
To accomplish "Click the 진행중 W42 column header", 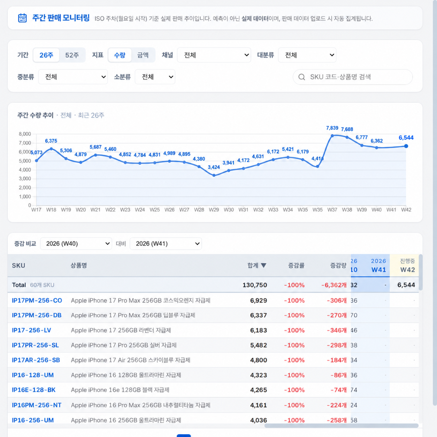I will pyautogui.click(x=407, y=266).
